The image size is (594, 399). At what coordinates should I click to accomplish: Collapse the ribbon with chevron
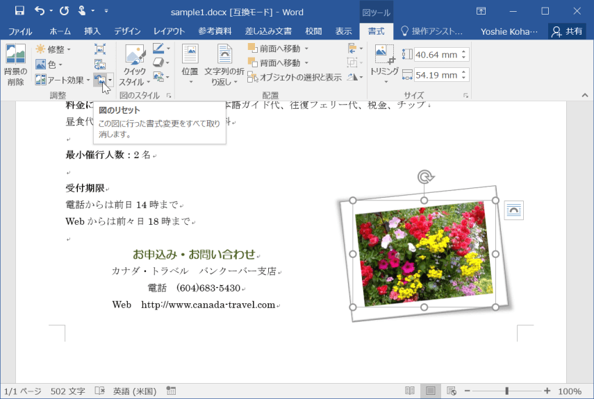point(584,95)
